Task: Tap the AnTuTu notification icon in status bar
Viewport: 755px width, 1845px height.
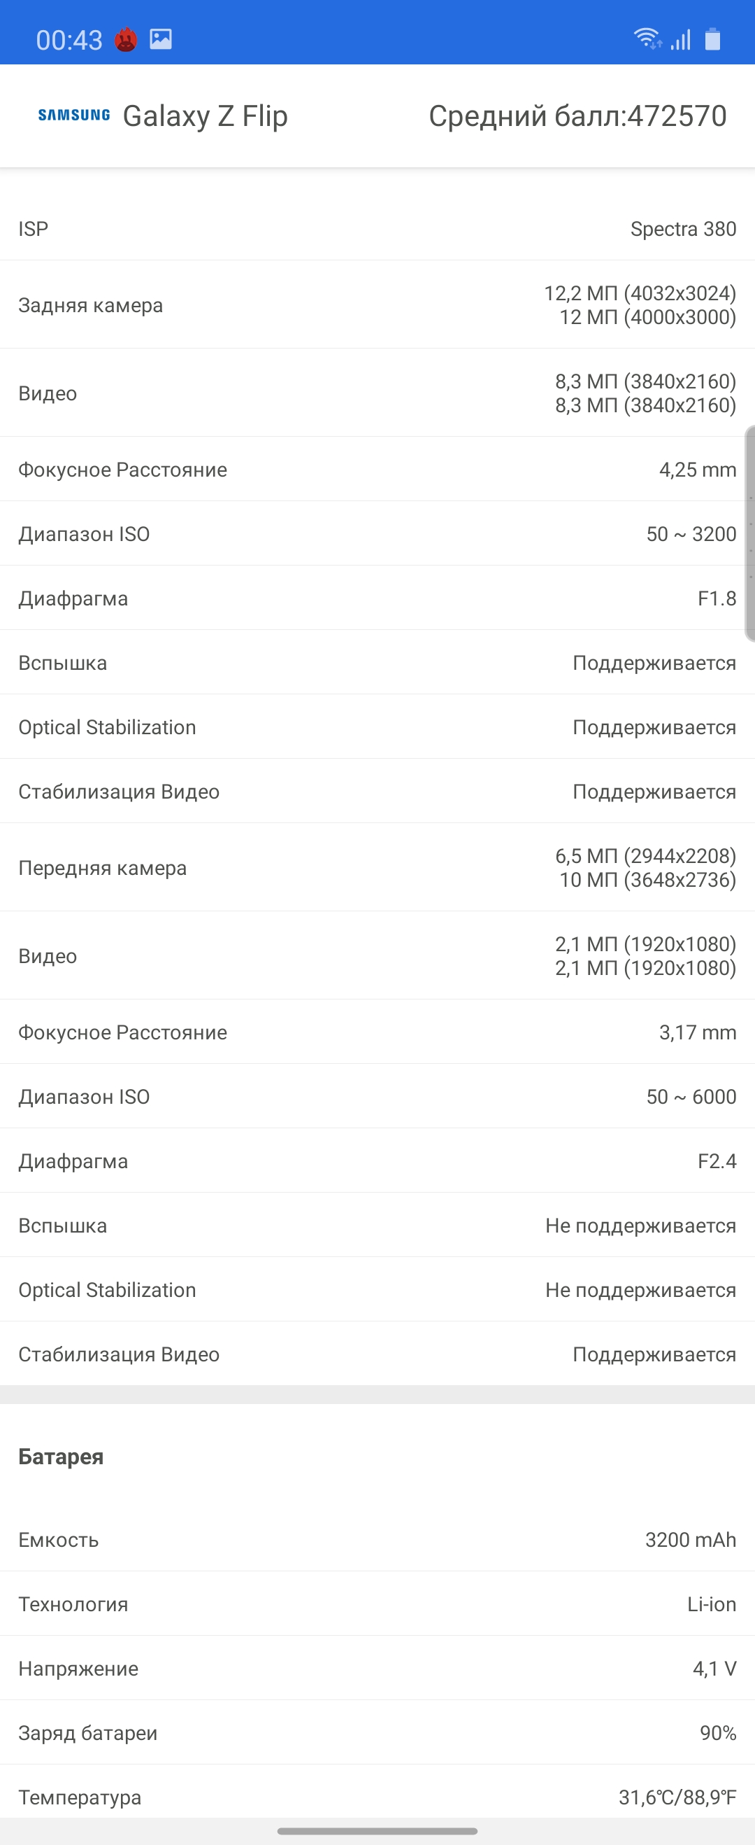Action: pyautogui.click(x=126, y=39)
